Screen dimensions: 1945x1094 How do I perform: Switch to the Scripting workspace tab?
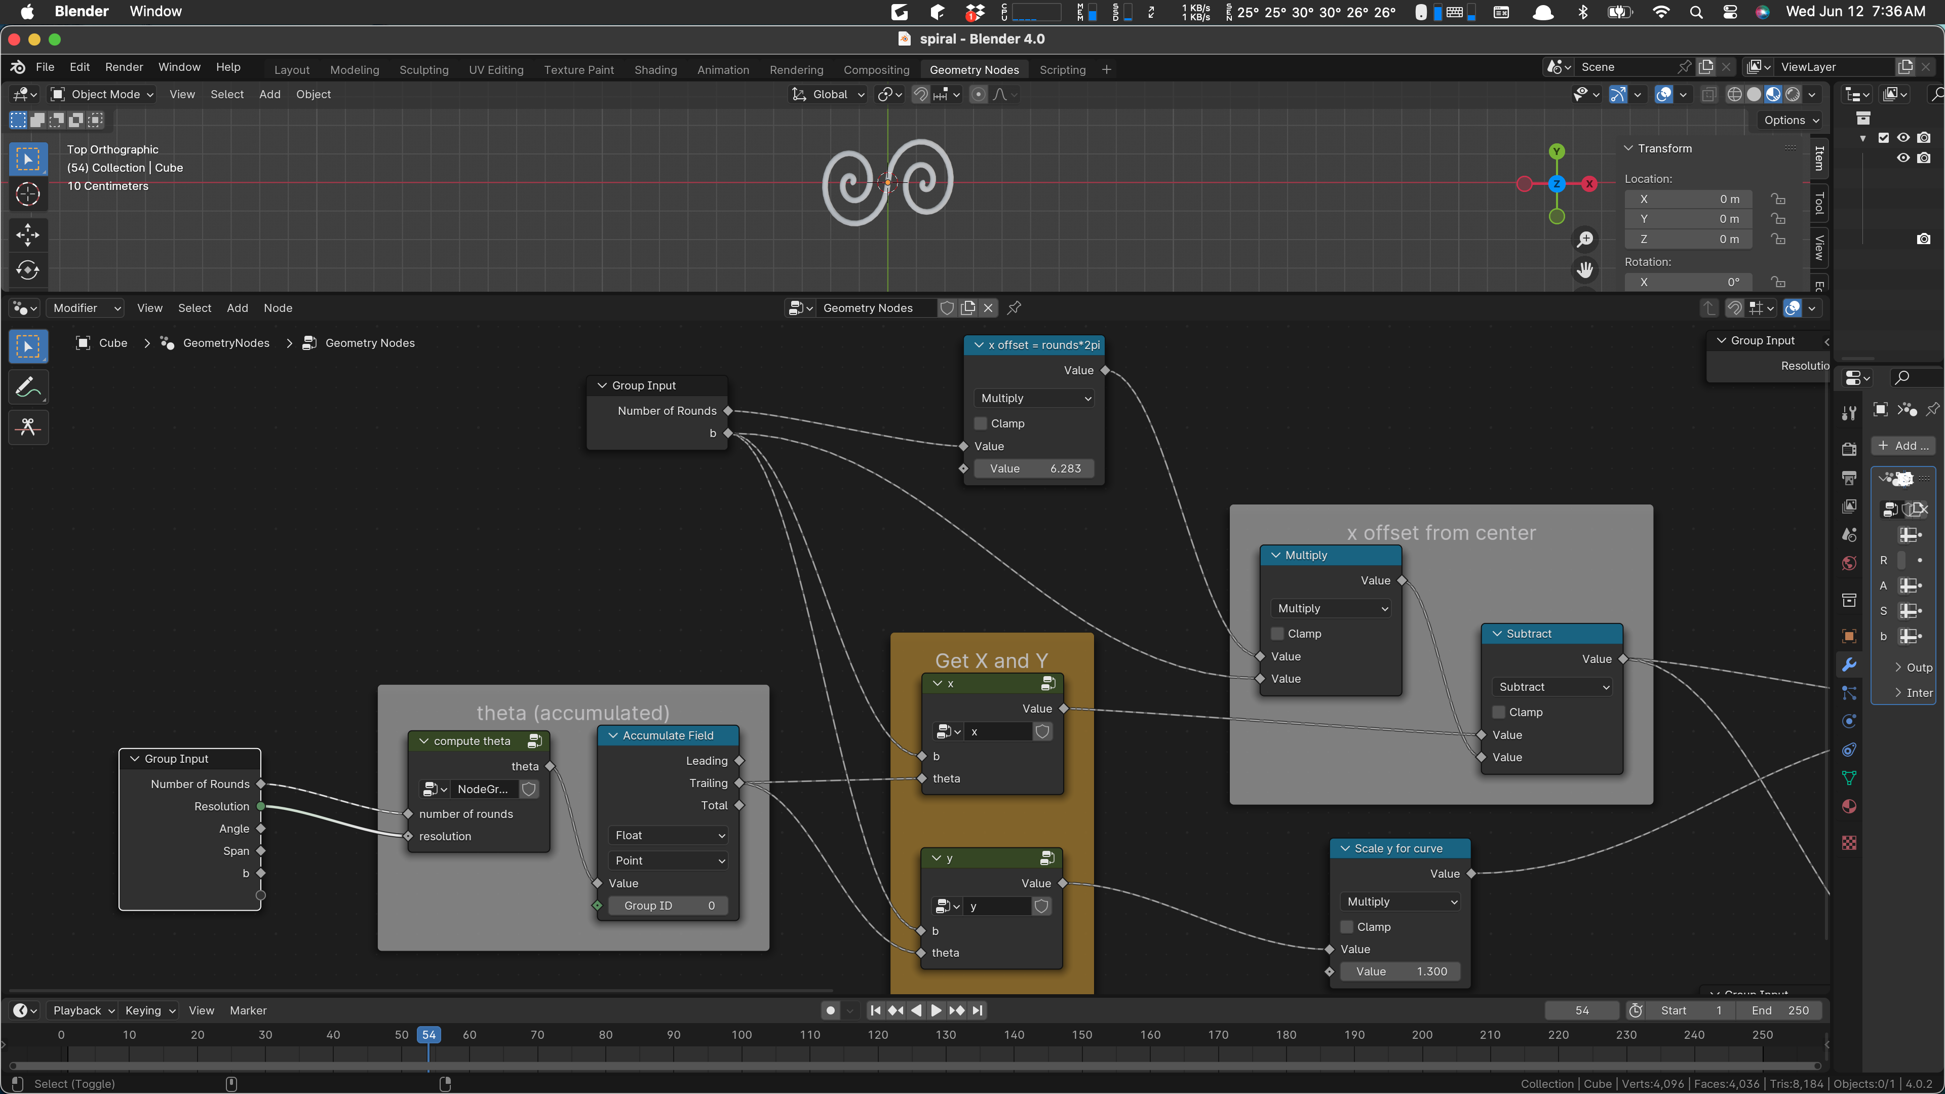[x=1062, y=69]
